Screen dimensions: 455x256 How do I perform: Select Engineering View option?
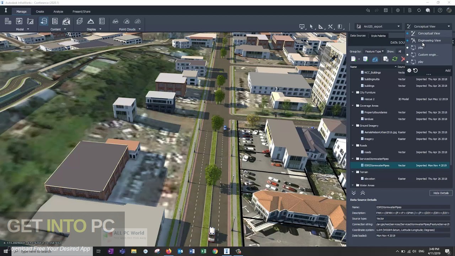point(429,41)
